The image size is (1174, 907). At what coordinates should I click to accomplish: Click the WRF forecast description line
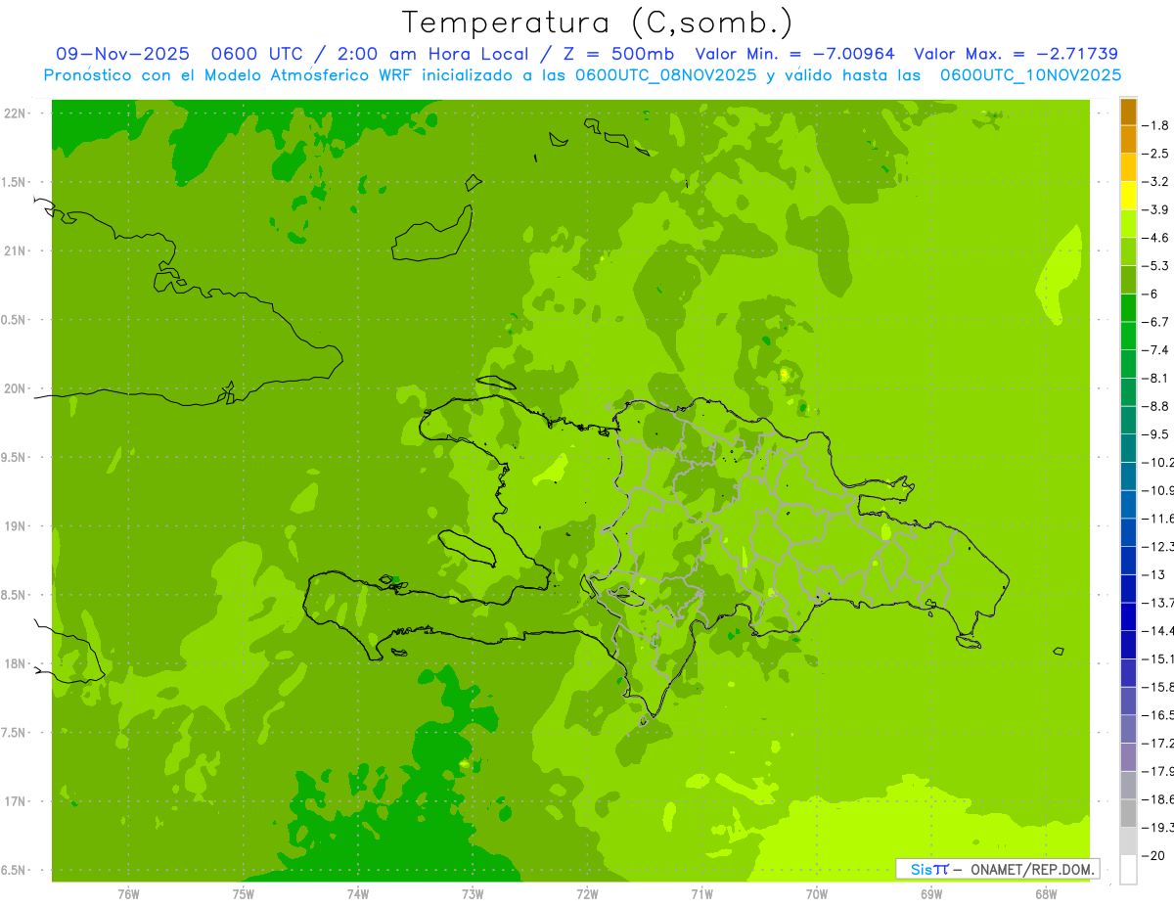click(x=582, y=74)
